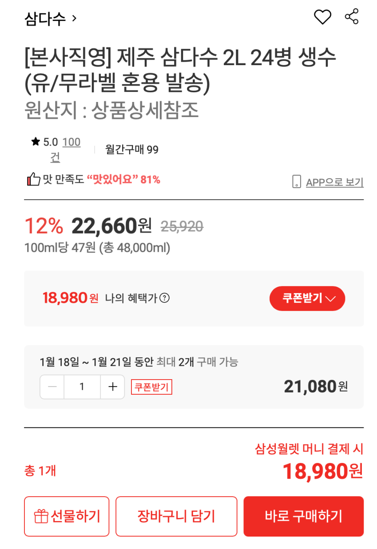Tap the gift box icon on 선물하기
Screen dimensions: 377x549
pyautogui.click(x=41, y=516)
